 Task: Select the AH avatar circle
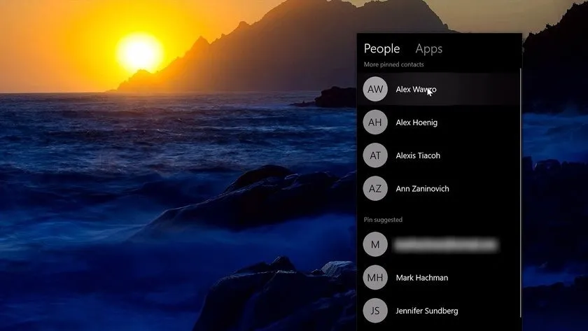375,122
